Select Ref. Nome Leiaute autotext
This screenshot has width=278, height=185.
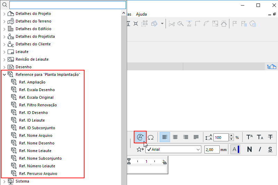35,151
